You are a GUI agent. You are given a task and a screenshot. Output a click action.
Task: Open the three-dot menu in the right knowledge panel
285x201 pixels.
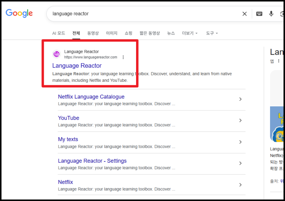(279, 61)
